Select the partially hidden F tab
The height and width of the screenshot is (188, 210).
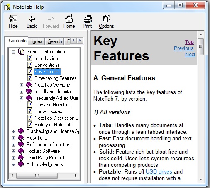point(68,41)
